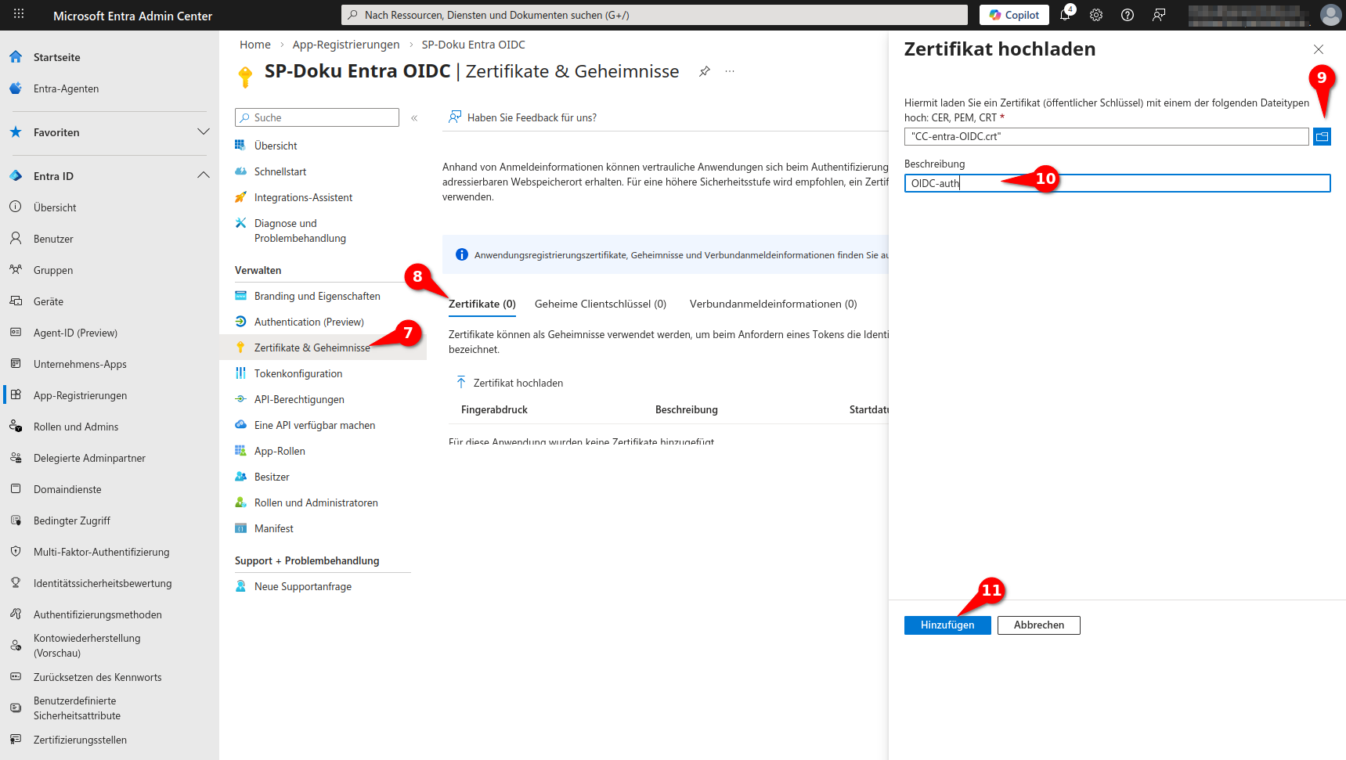This screenshot has width=1346, height=760.
Task: Close the Zertifikat hochladen panel
Action: coord(1318,49)
